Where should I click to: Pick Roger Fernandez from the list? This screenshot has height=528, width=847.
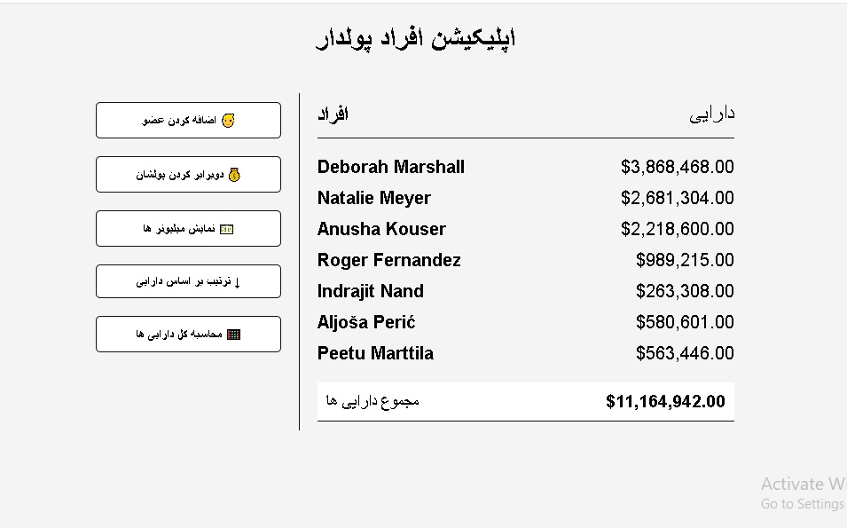pyautogui.click(x=388, y=260)
